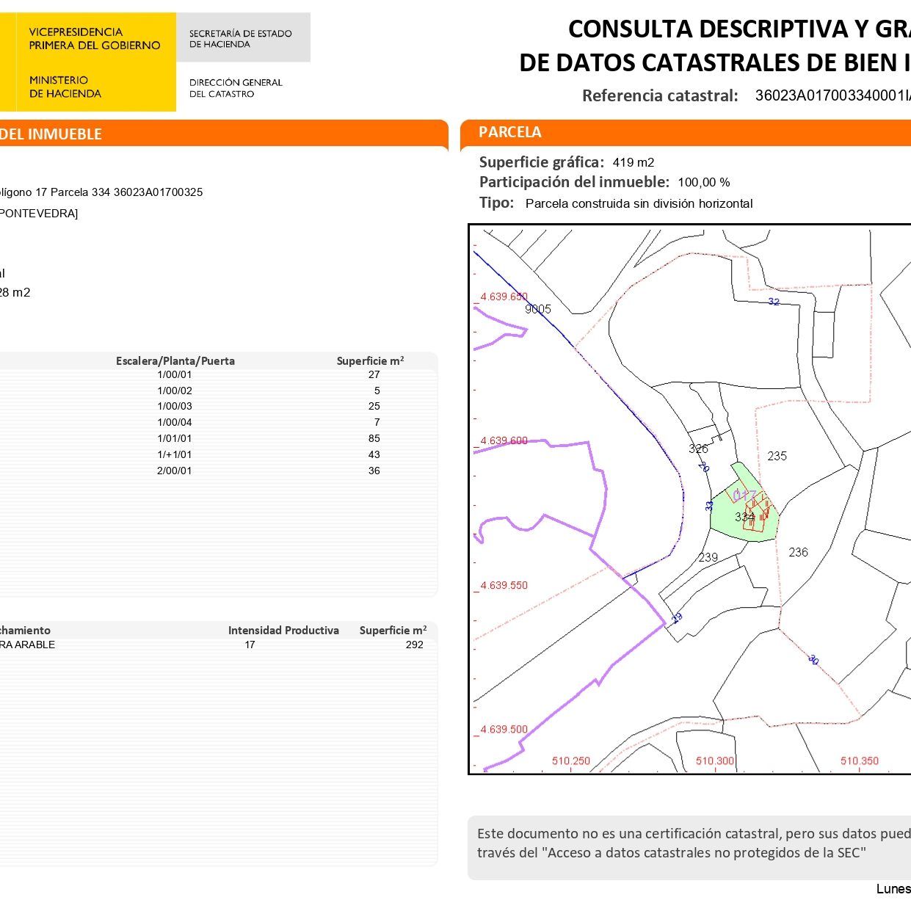Click parcel number 239 on the map
The width and height of the screenshot is (911, 911).
coord(708,557)
